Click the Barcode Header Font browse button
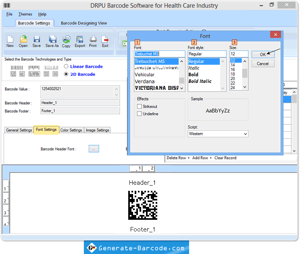Screen dimensions: 300x254 click(94, 149)
